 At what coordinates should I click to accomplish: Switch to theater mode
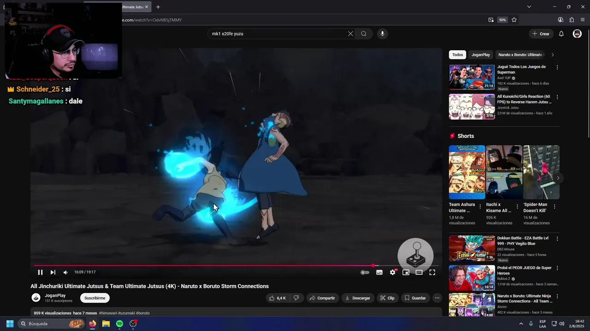419,273
